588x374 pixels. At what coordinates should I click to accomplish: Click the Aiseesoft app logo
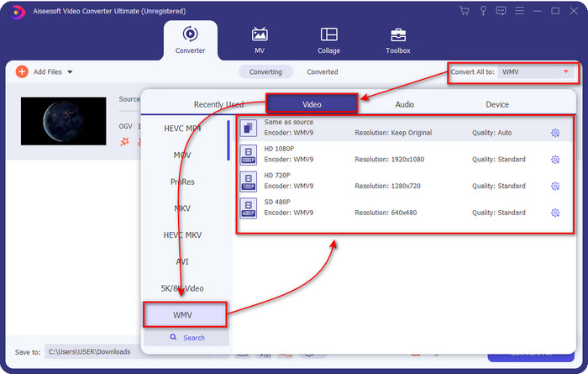click(x=17, y=12)
